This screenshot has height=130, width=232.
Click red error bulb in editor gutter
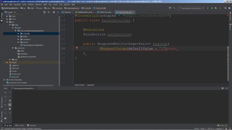pyautogui.click(x=77, y=48)
